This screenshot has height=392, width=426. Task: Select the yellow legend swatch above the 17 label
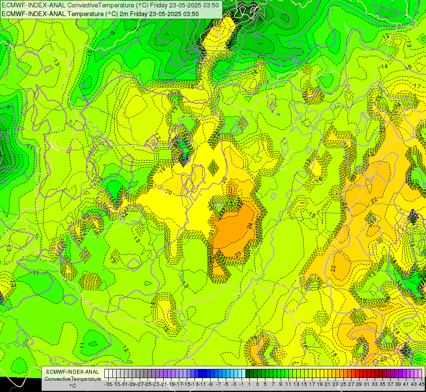[x=310, y=373]
